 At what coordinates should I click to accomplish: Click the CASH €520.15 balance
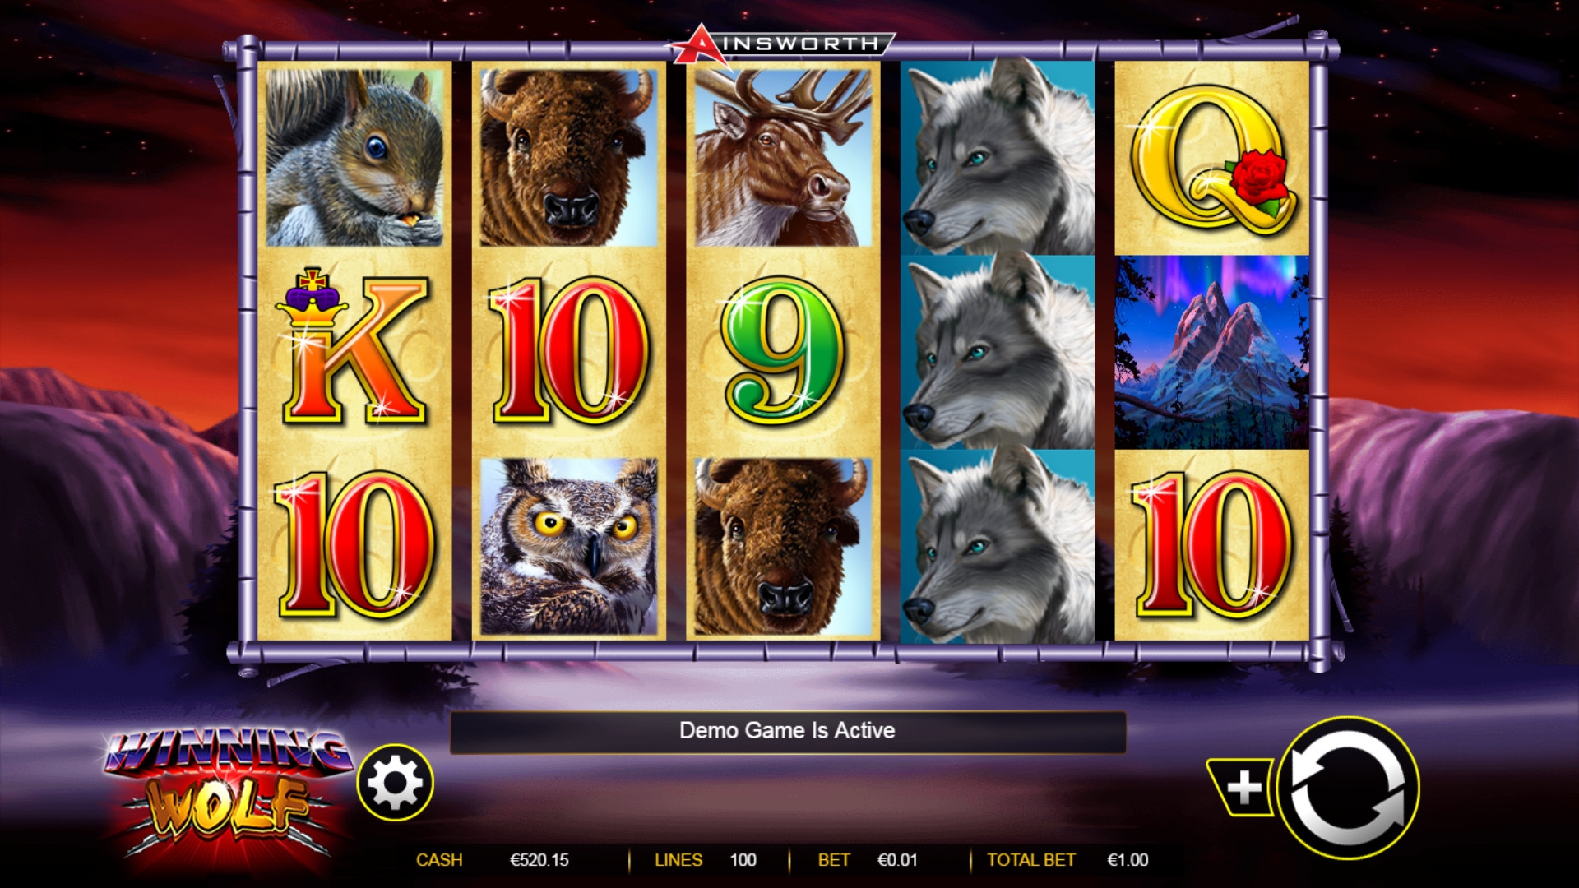[x=492, y=860]
